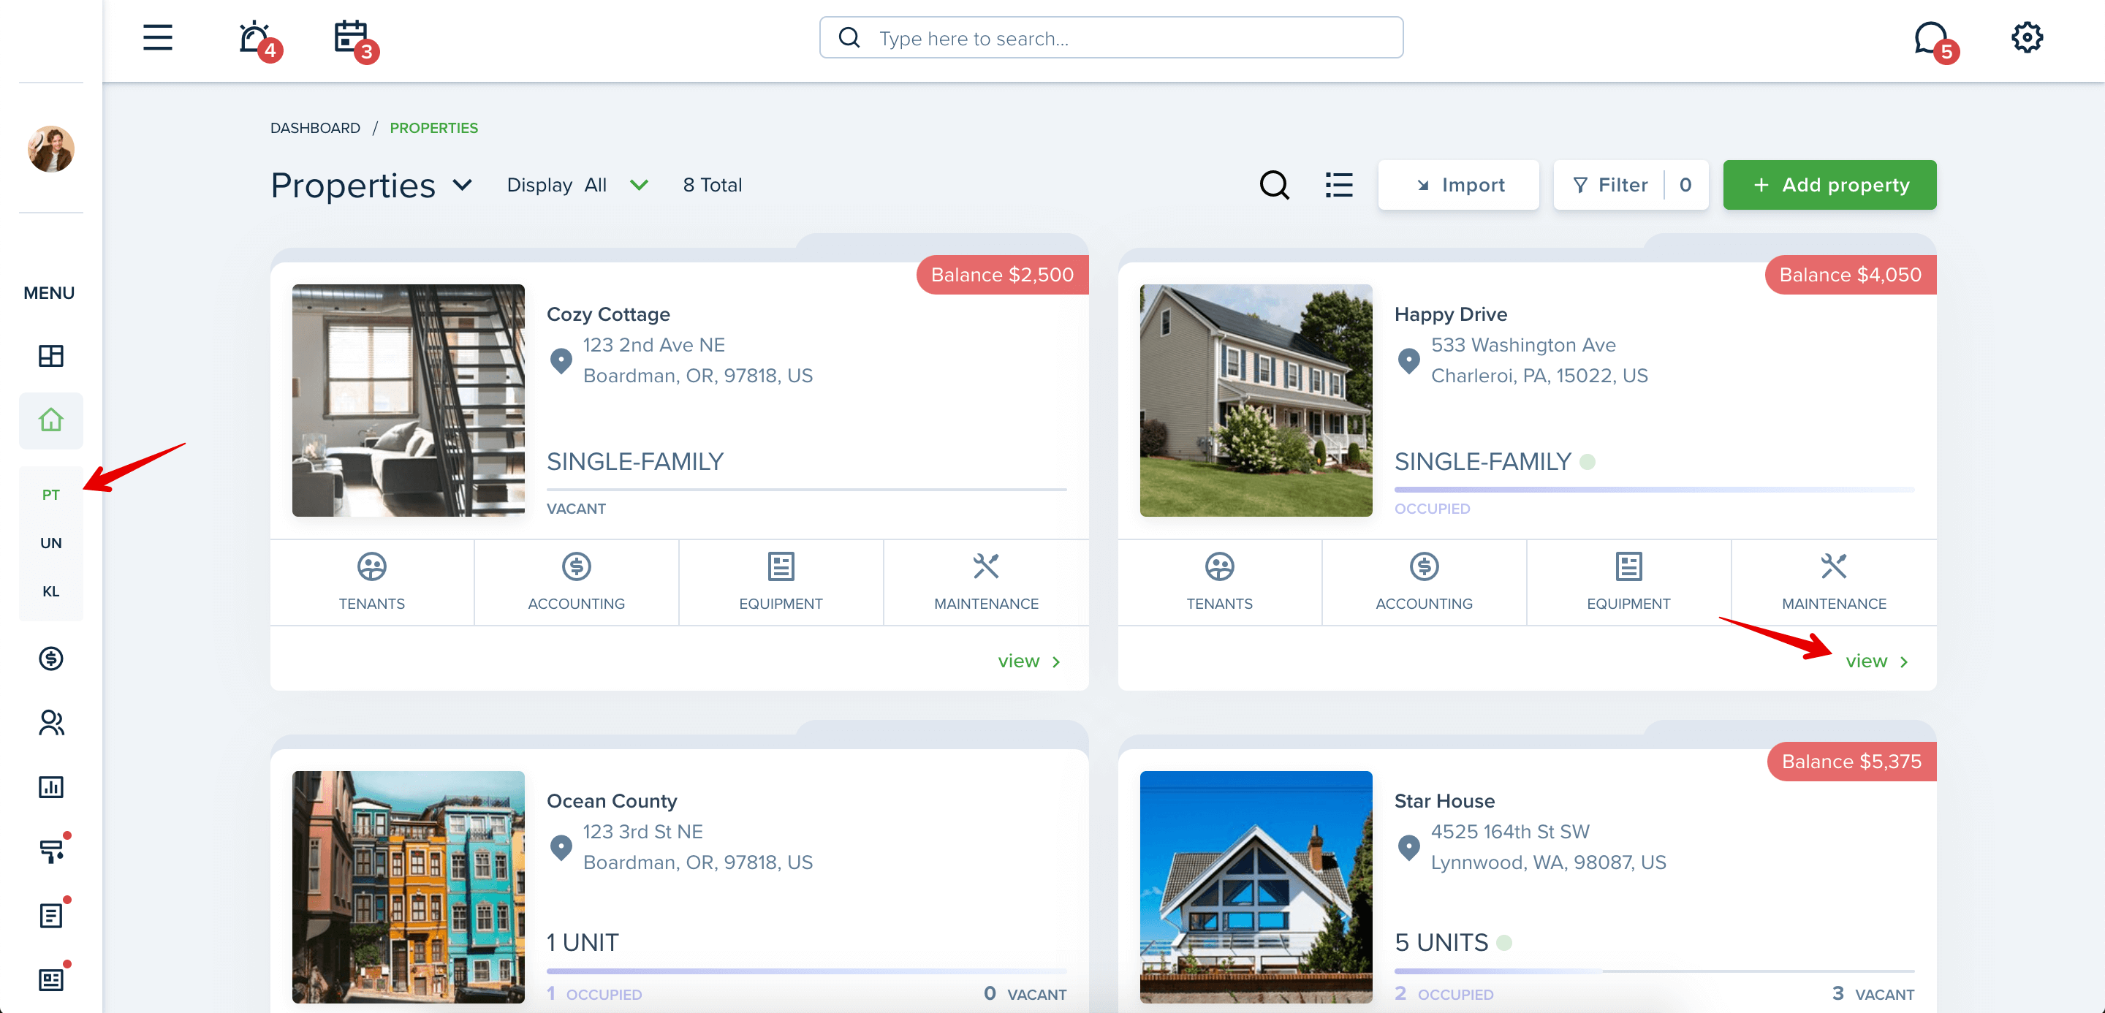2105x1013 pixels.
Task: Select KL submenu item
Action: point(50,591)
